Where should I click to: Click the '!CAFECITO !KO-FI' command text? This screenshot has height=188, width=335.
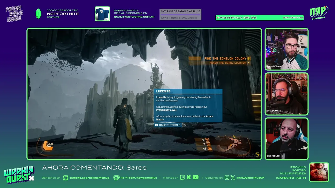tap(291, 178)
